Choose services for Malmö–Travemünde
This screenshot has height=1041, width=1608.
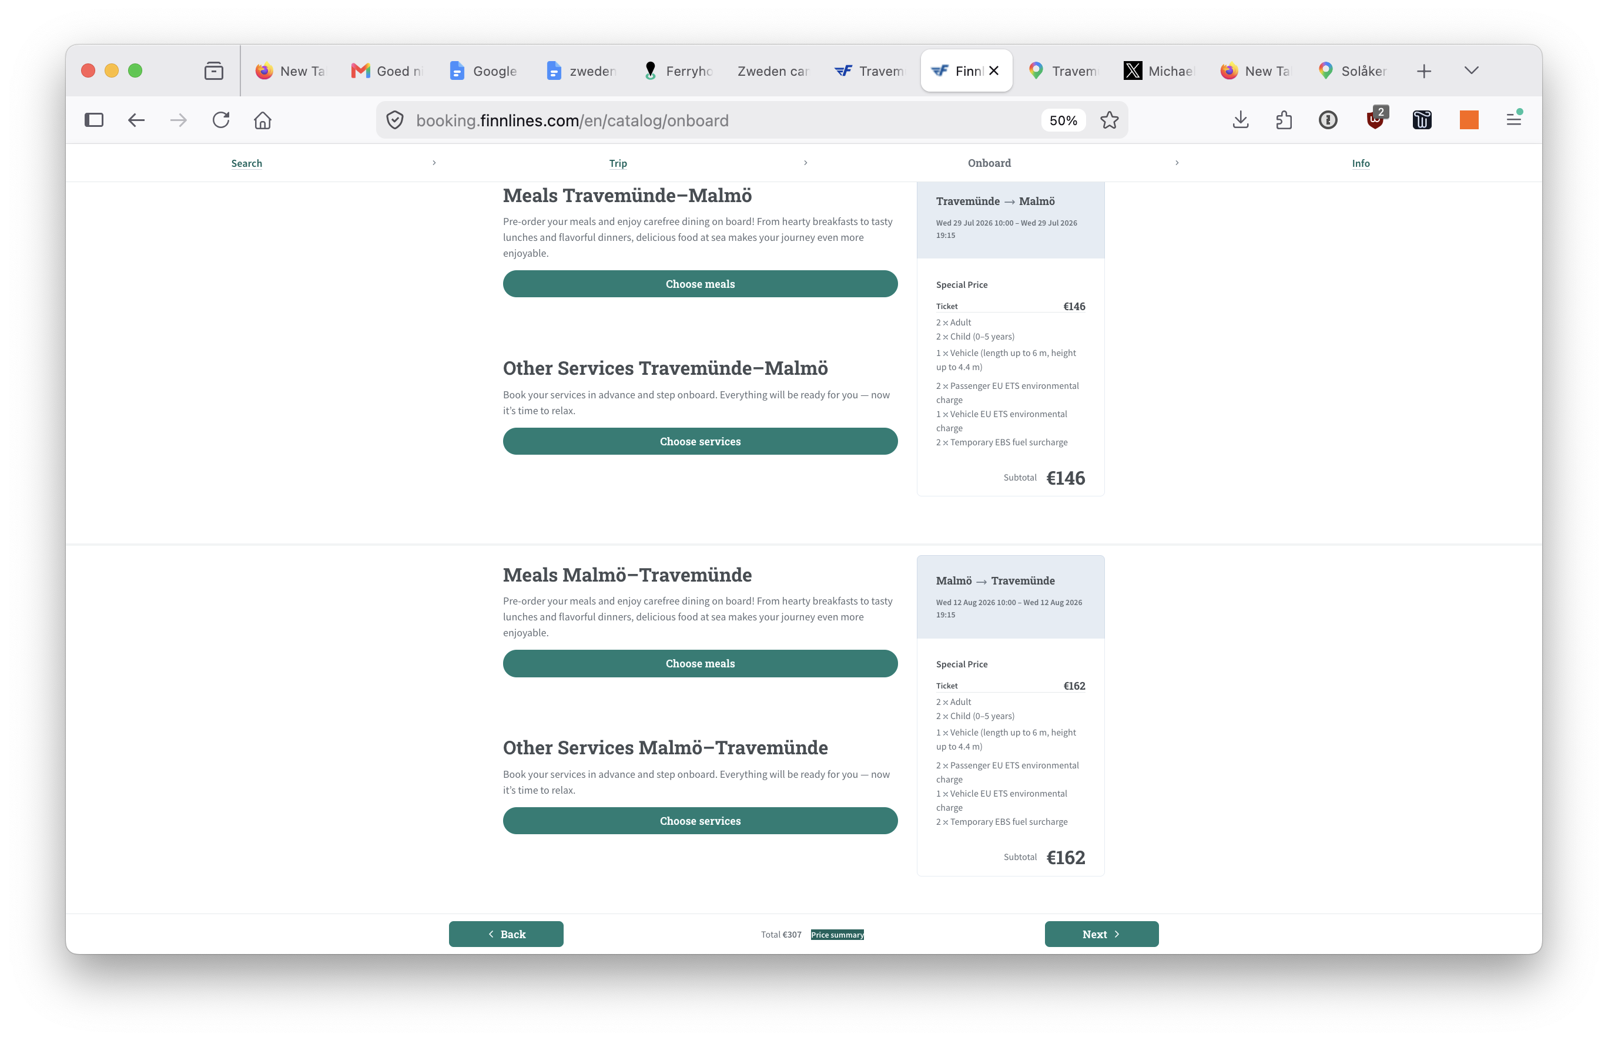[700, 821]
